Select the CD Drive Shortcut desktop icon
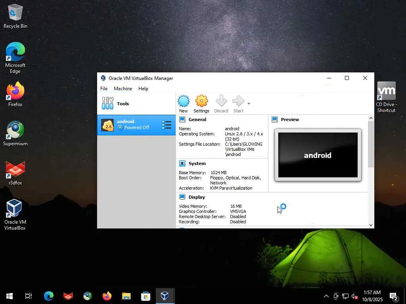Viewport: 406px width, 304px height. (x=386, y=97)
